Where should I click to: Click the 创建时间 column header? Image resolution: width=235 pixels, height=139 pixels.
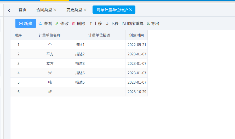click(x=136, y=35)
